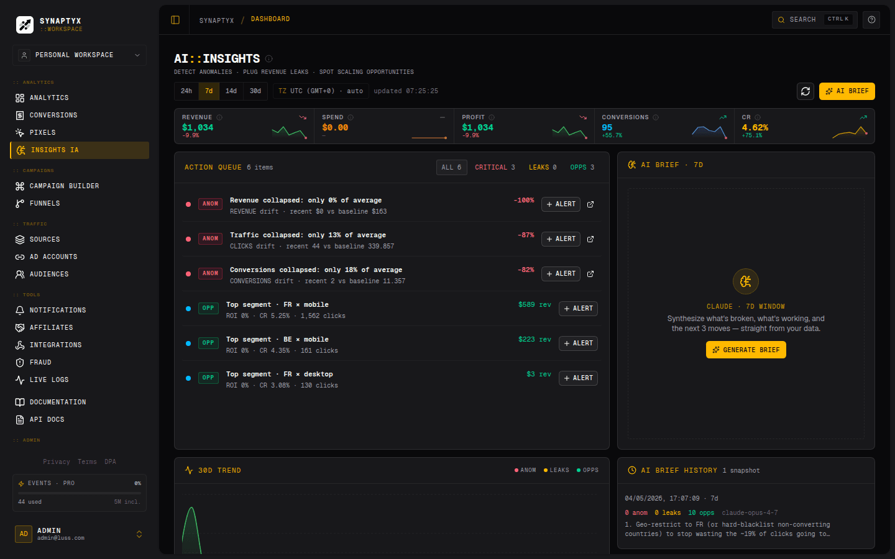Filter action queue by ALL 6
This screenshot has height=559, width=895.
pyautogui.click(x=452, y=168)
